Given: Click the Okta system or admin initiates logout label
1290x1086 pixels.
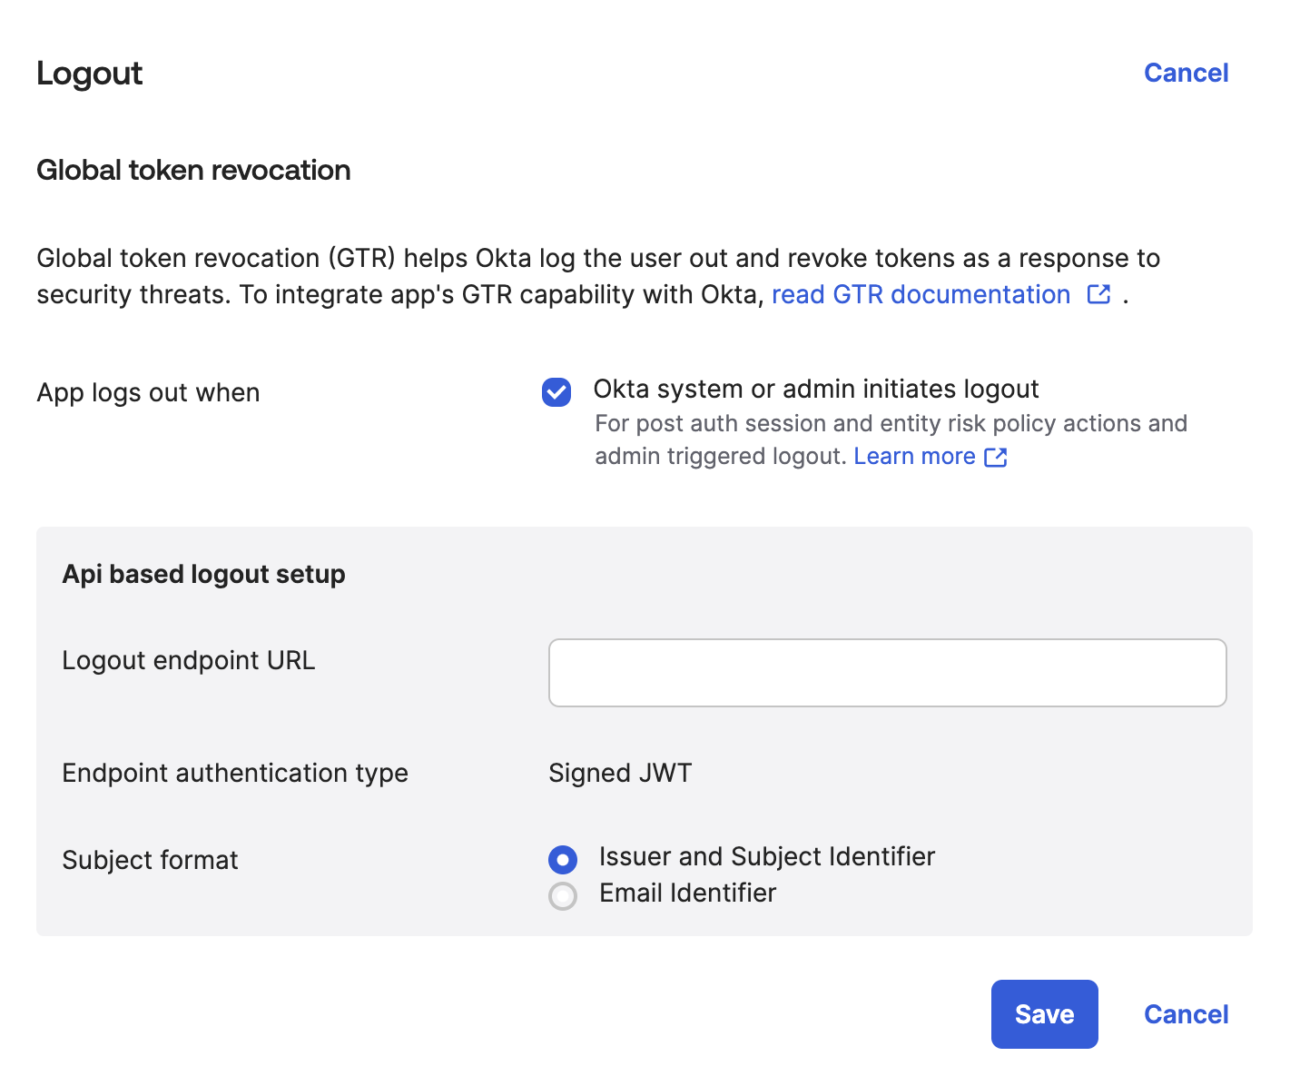Looking at the screenshot, I should pos(815,390).
